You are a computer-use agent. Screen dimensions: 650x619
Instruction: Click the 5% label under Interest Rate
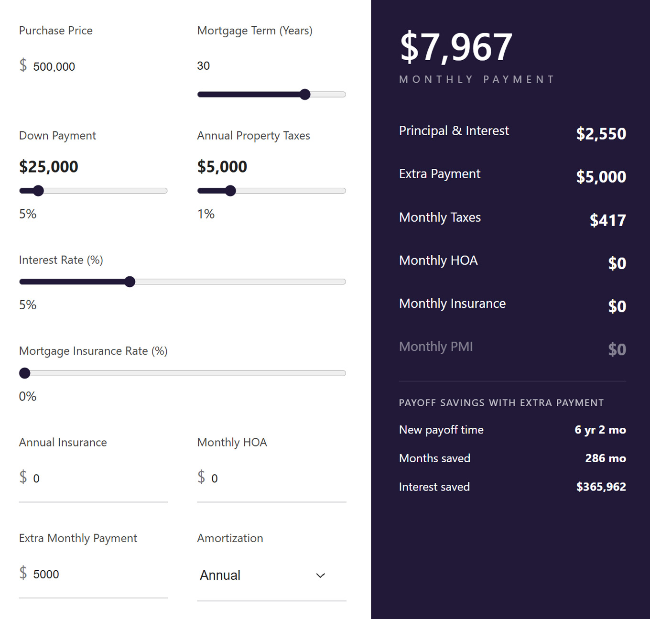[28, 305]
